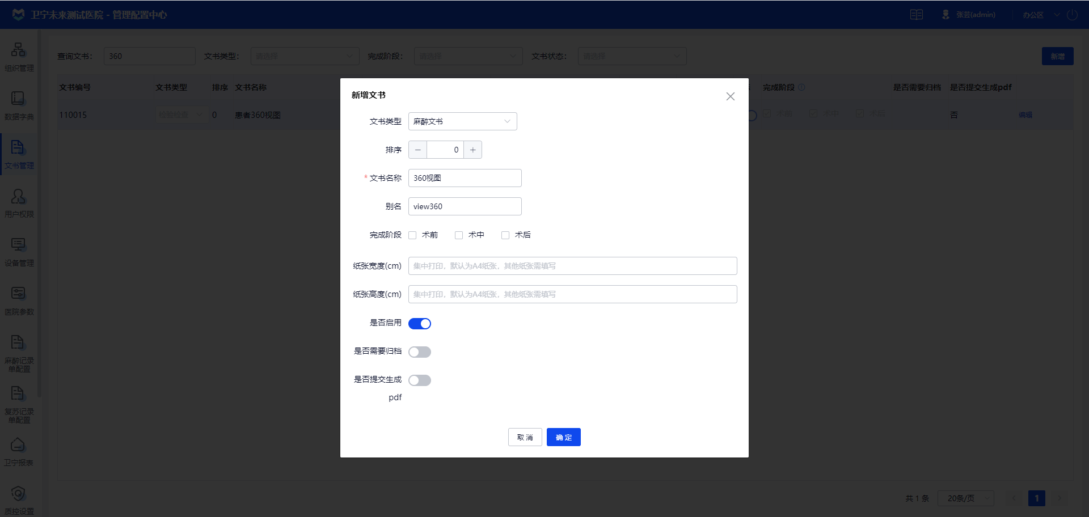1089x517 pixels.
Task: Check the 术前 checkbox in dialog
Action: click(x=412, y=235)
